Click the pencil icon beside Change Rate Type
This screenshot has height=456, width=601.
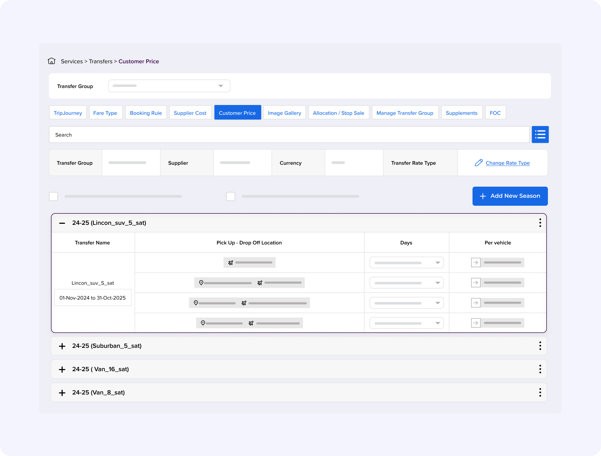tap(479, 163)
